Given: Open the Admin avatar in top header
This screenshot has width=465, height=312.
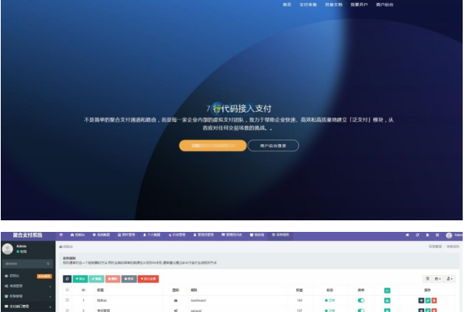Looking at the screenshot, I should (449, 236).
